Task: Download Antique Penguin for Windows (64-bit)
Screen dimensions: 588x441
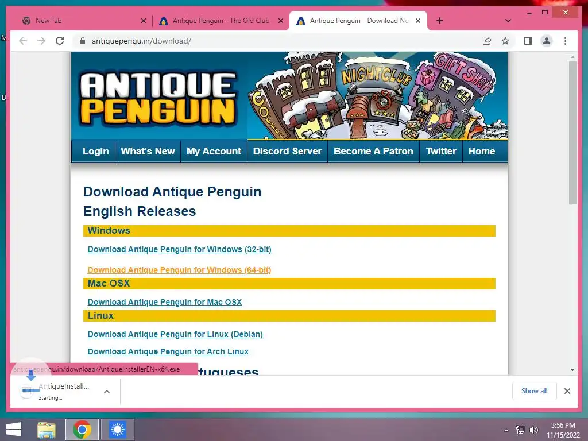Action: pos(179,270)
